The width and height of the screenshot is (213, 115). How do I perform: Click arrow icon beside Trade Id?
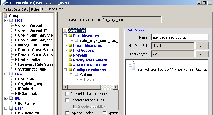coord(81,79)
